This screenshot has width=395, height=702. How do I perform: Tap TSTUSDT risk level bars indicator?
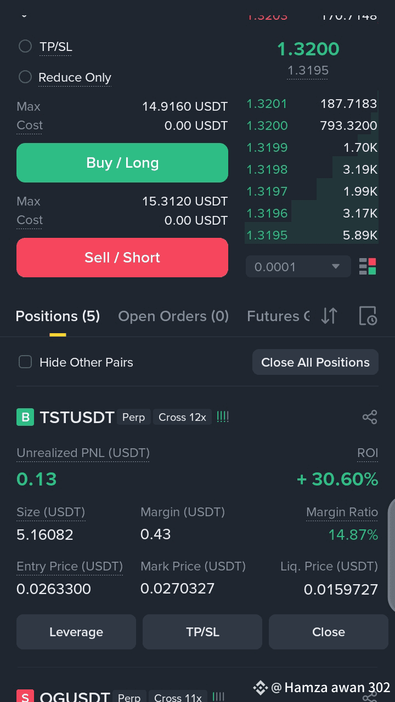[x=223, y=417]
